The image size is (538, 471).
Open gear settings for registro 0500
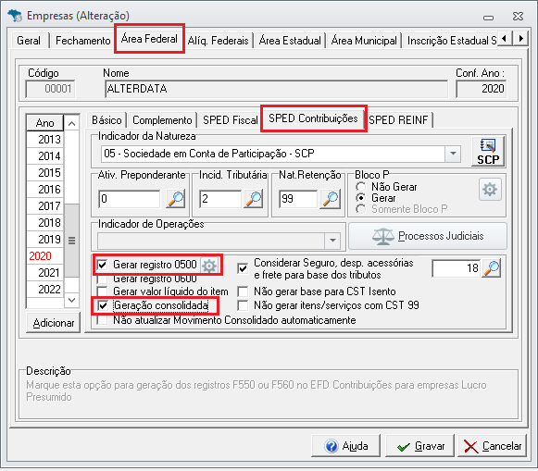pos(209,265)
